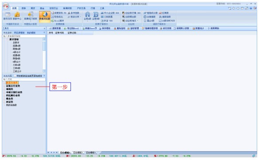Switch to the Bonds ribbon tab

coord(24,8)
